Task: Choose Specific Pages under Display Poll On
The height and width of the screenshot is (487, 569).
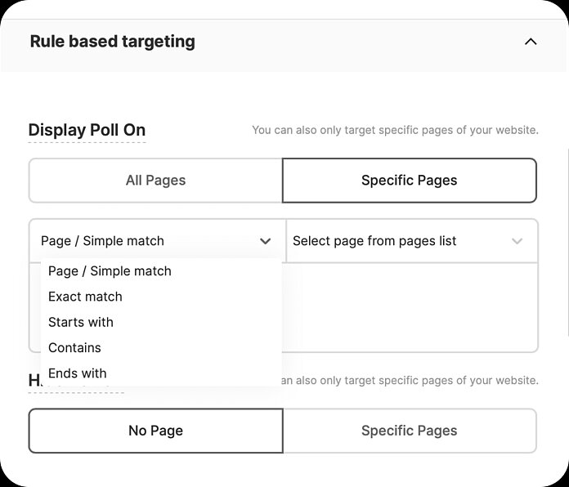Action: coord(409,181)
